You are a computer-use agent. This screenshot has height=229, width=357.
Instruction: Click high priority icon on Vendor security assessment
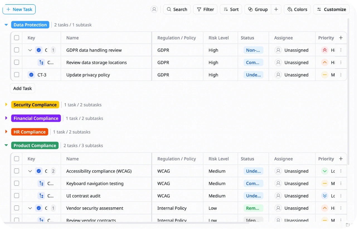[324, 208]
